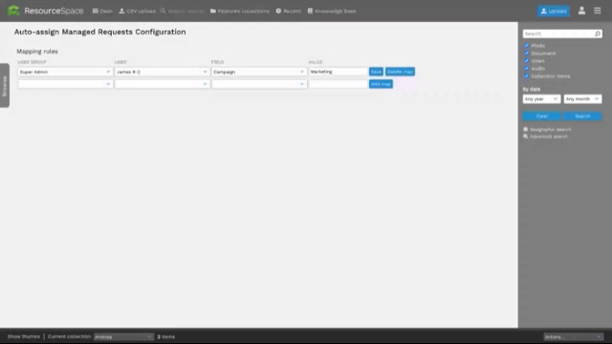
Task: Click the Featured collections folder icon
Action: coord(213,11)
